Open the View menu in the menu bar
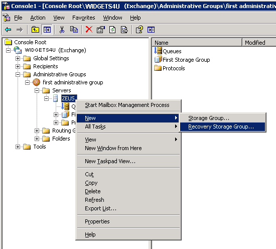276x249 pixels. (x=59, y=18)
